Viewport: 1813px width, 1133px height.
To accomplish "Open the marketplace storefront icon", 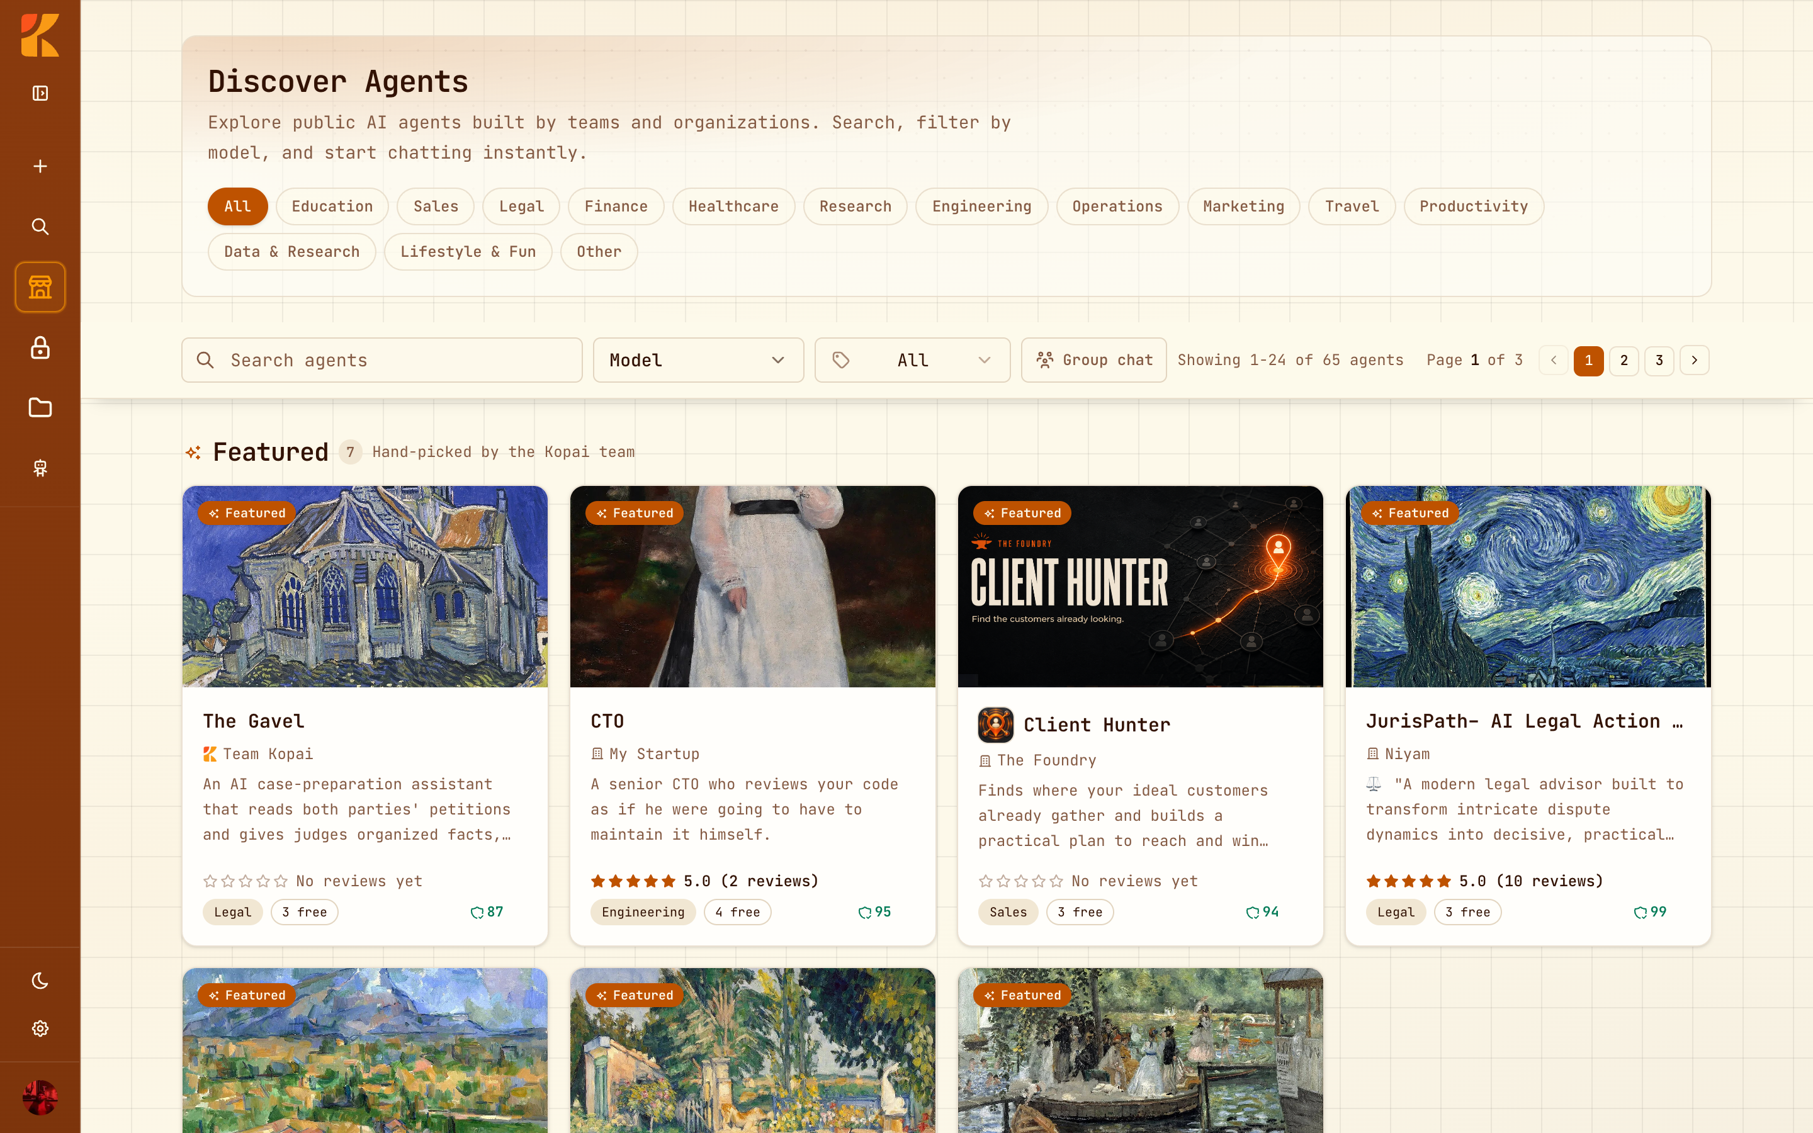I will (x=40, y=287).
